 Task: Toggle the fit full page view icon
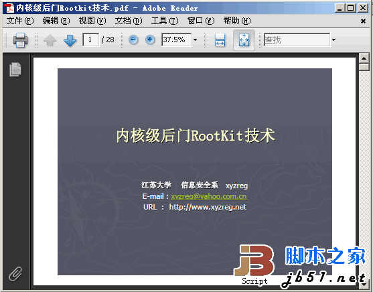(x=244, y=40)
